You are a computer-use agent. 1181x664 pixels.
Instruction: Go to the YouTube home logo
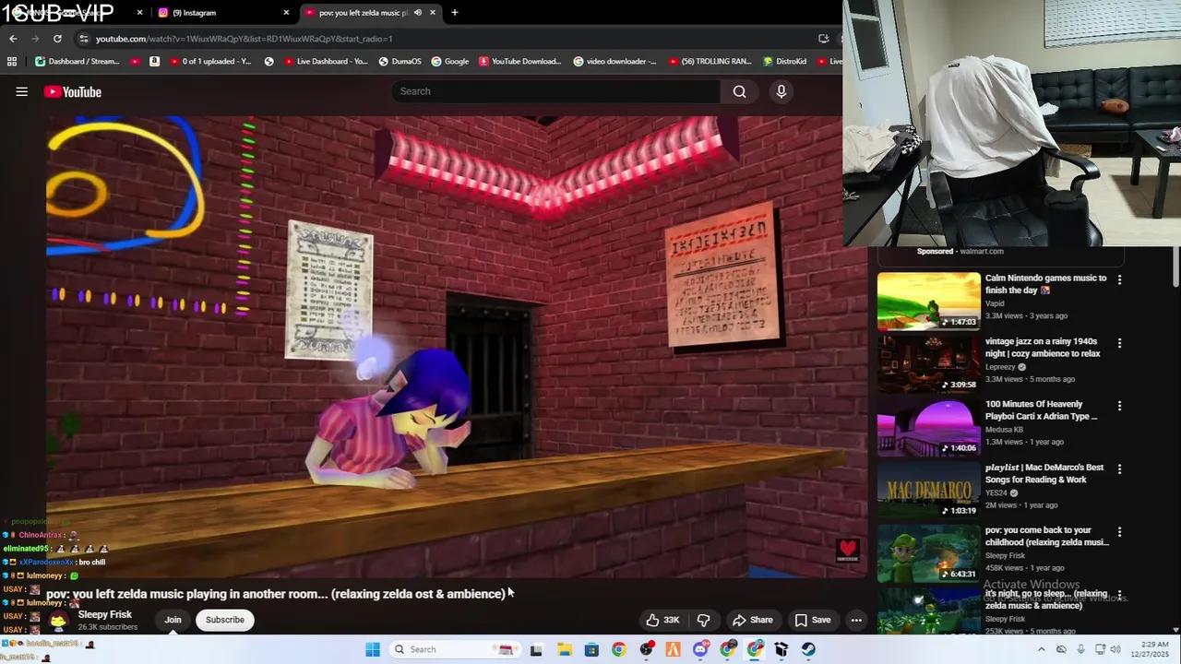pos(72,91)
